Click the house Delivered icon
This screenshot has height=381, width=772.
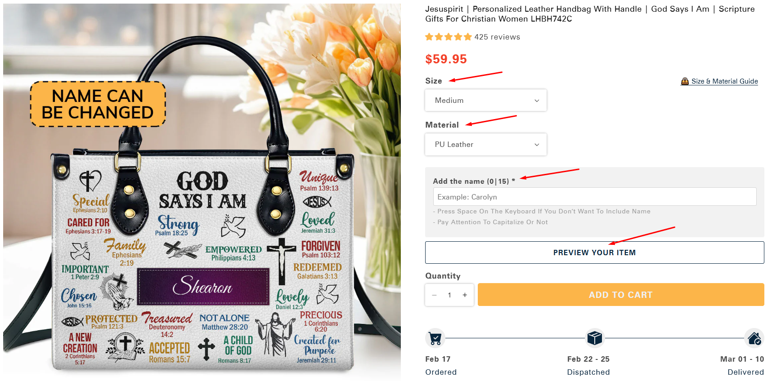pos(754,338)
